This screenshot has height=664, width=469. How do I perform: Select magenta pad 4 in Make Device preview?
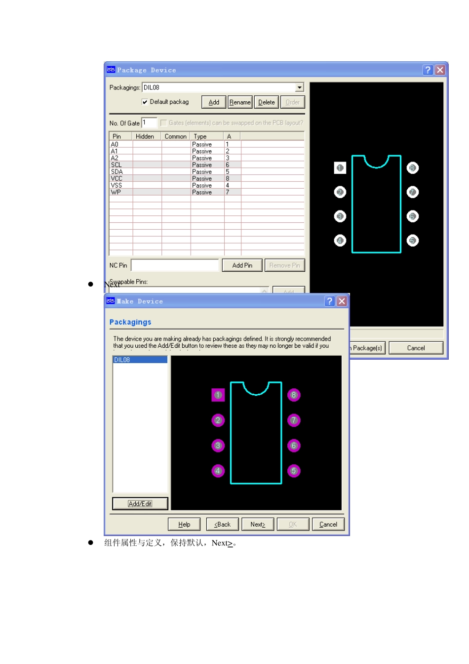click(x=218, y=471)
